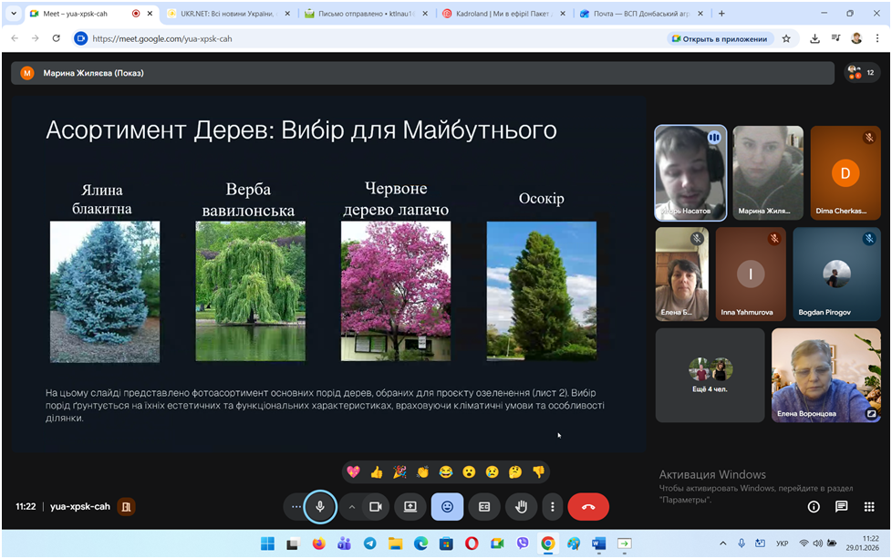892x559 pixels.
Task: Open the chat panel icon
Action: (x=841, y=506)
